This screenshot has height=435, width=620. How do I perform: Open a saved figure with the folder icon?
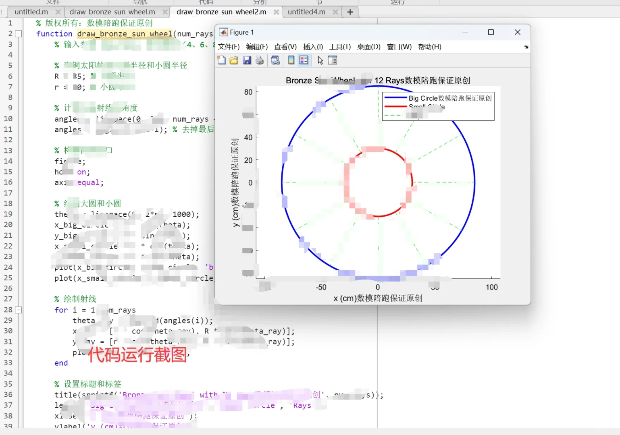coord(234,60)
